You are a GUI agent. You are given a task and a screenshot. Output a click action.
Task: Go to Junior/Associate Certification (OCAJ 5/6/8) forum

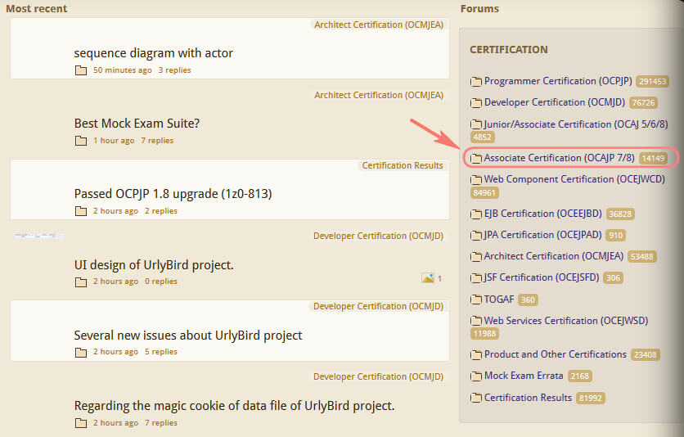pos(576,124)
